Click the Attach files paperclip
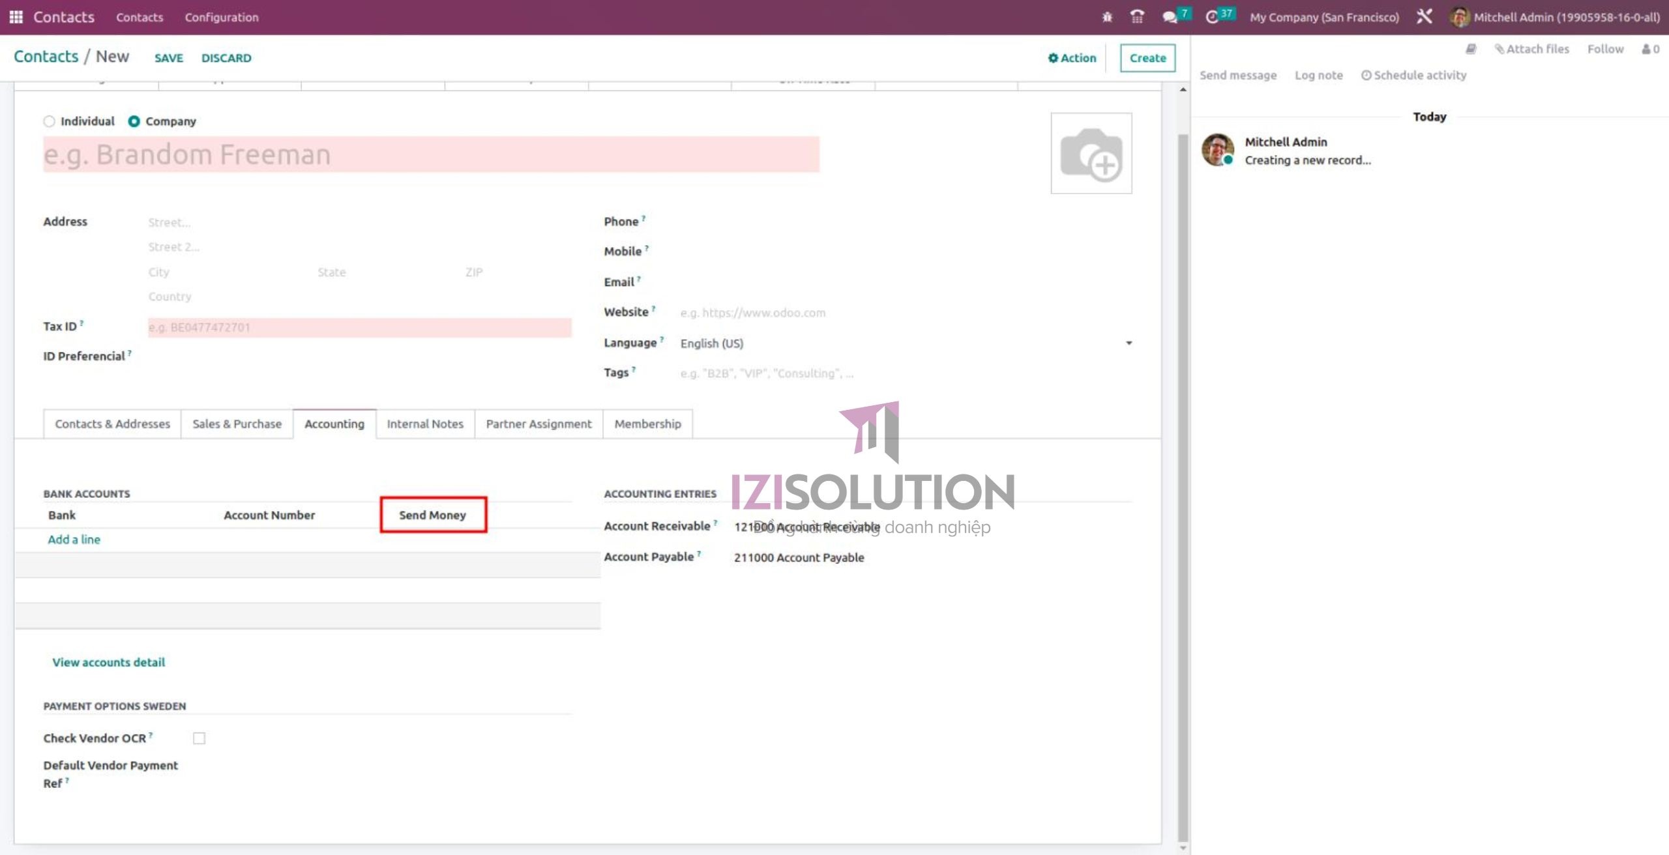 click(1531, 49)
